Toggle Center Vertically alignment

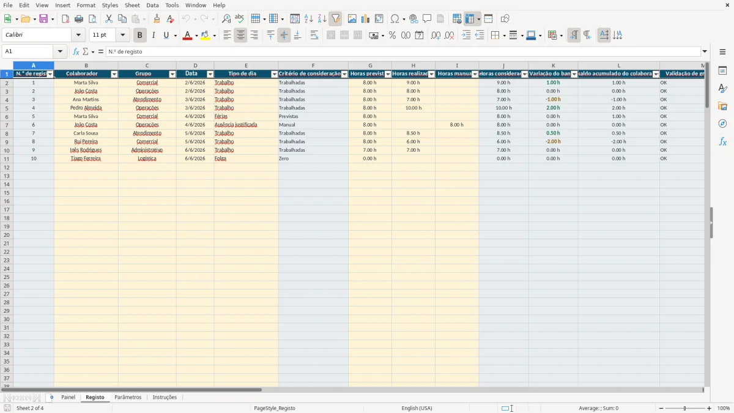coord(284,35)
